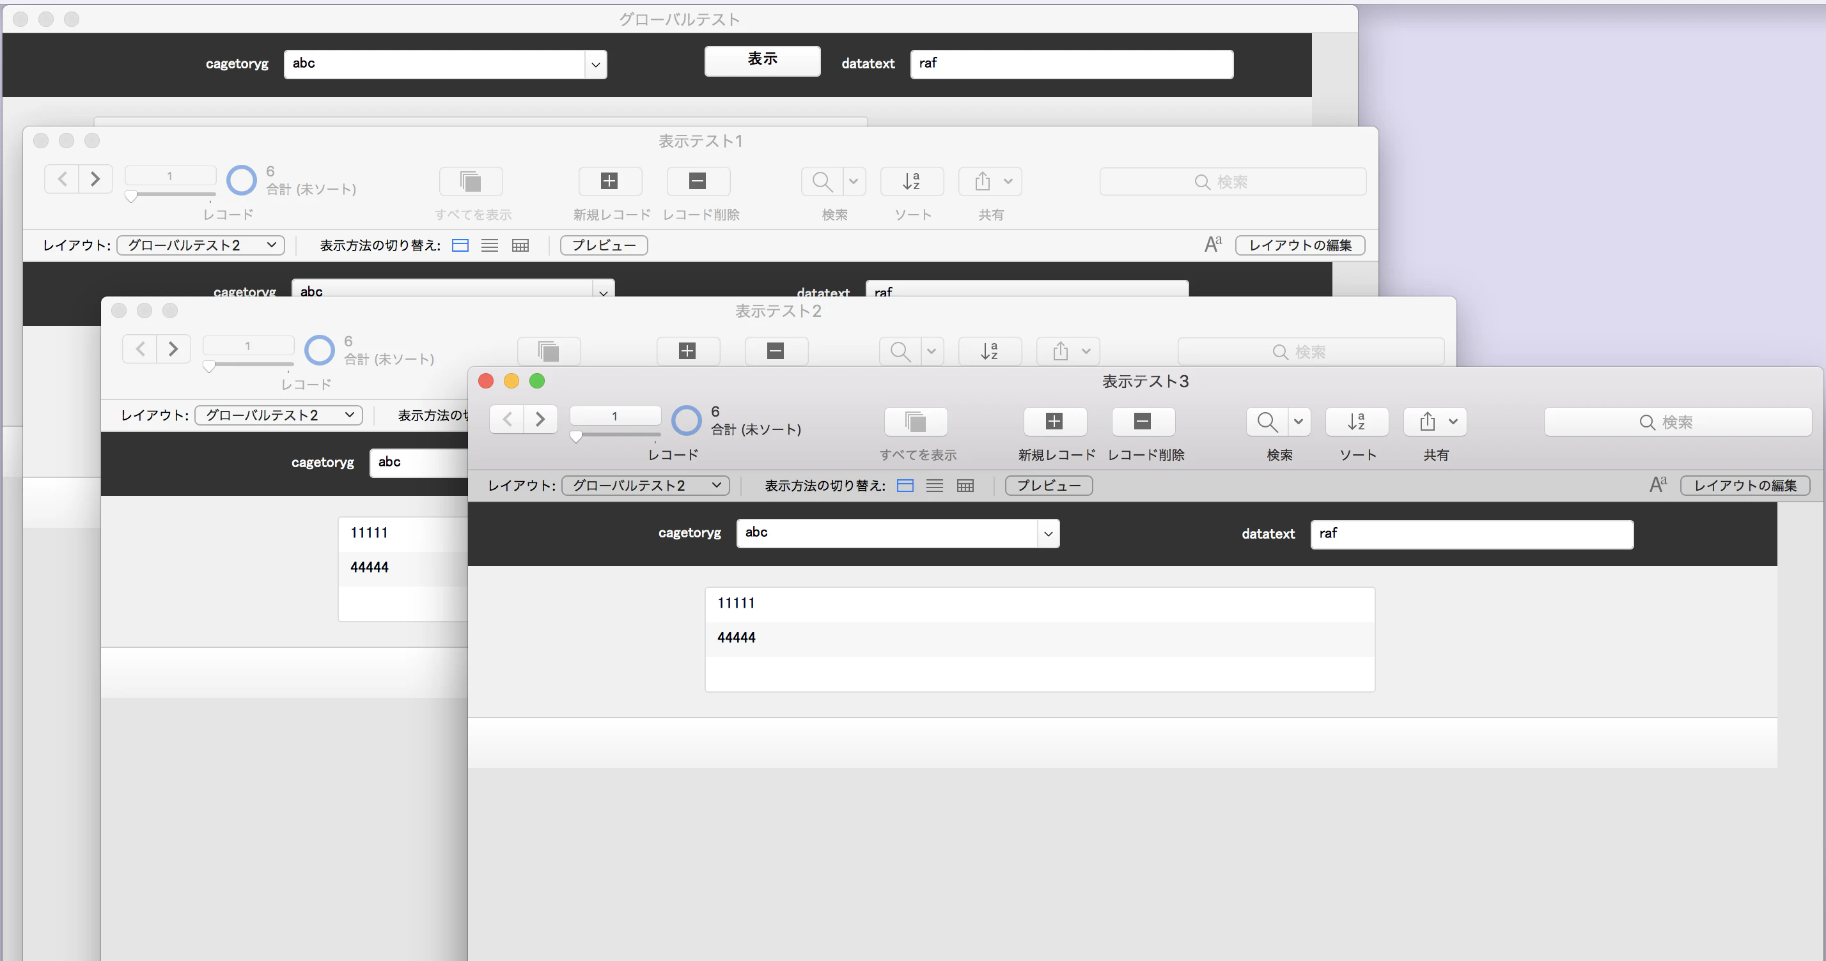Switch to list view in 表示テスト1
The image size is (1826, 961).
point(490,245)
